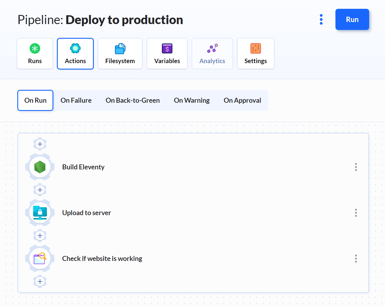Viewport: 385px width, 307px height.
Task: Select the On Approval tab
Action: point(242,100)
